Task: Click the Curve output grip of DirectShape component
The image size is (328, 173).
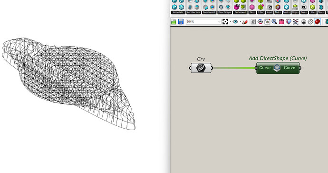Action: click(300, 68)
